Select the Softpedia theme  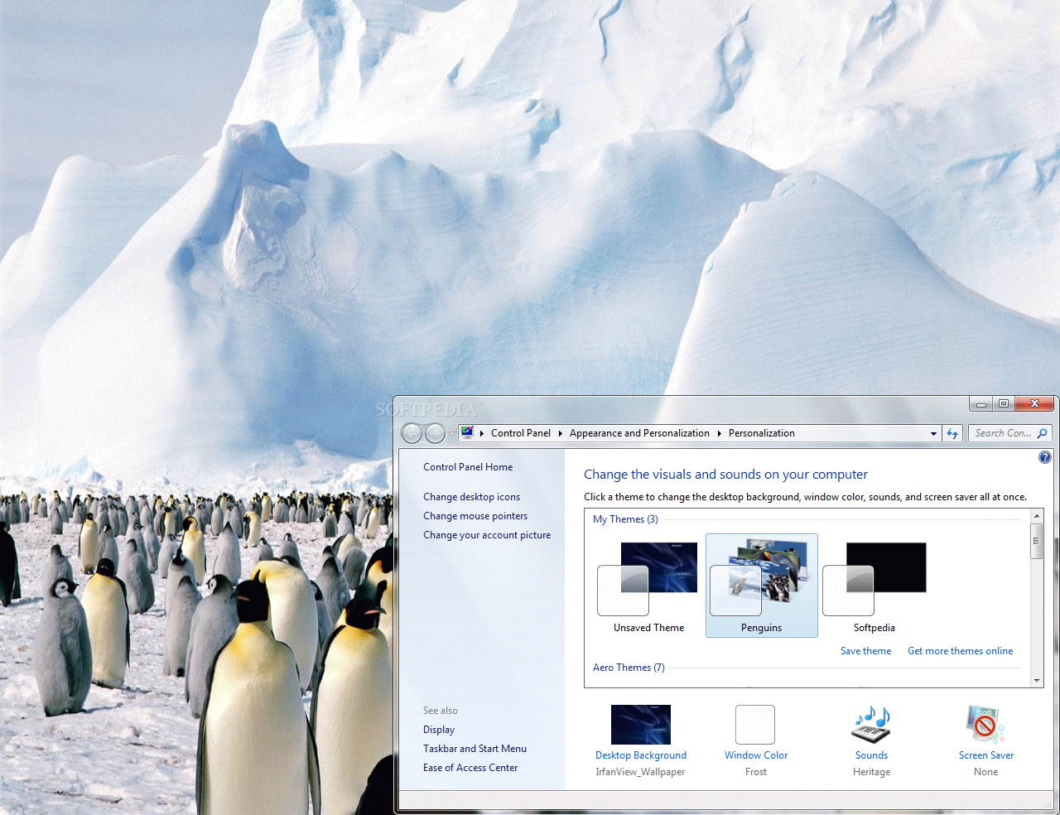click(x=874, y=586)
